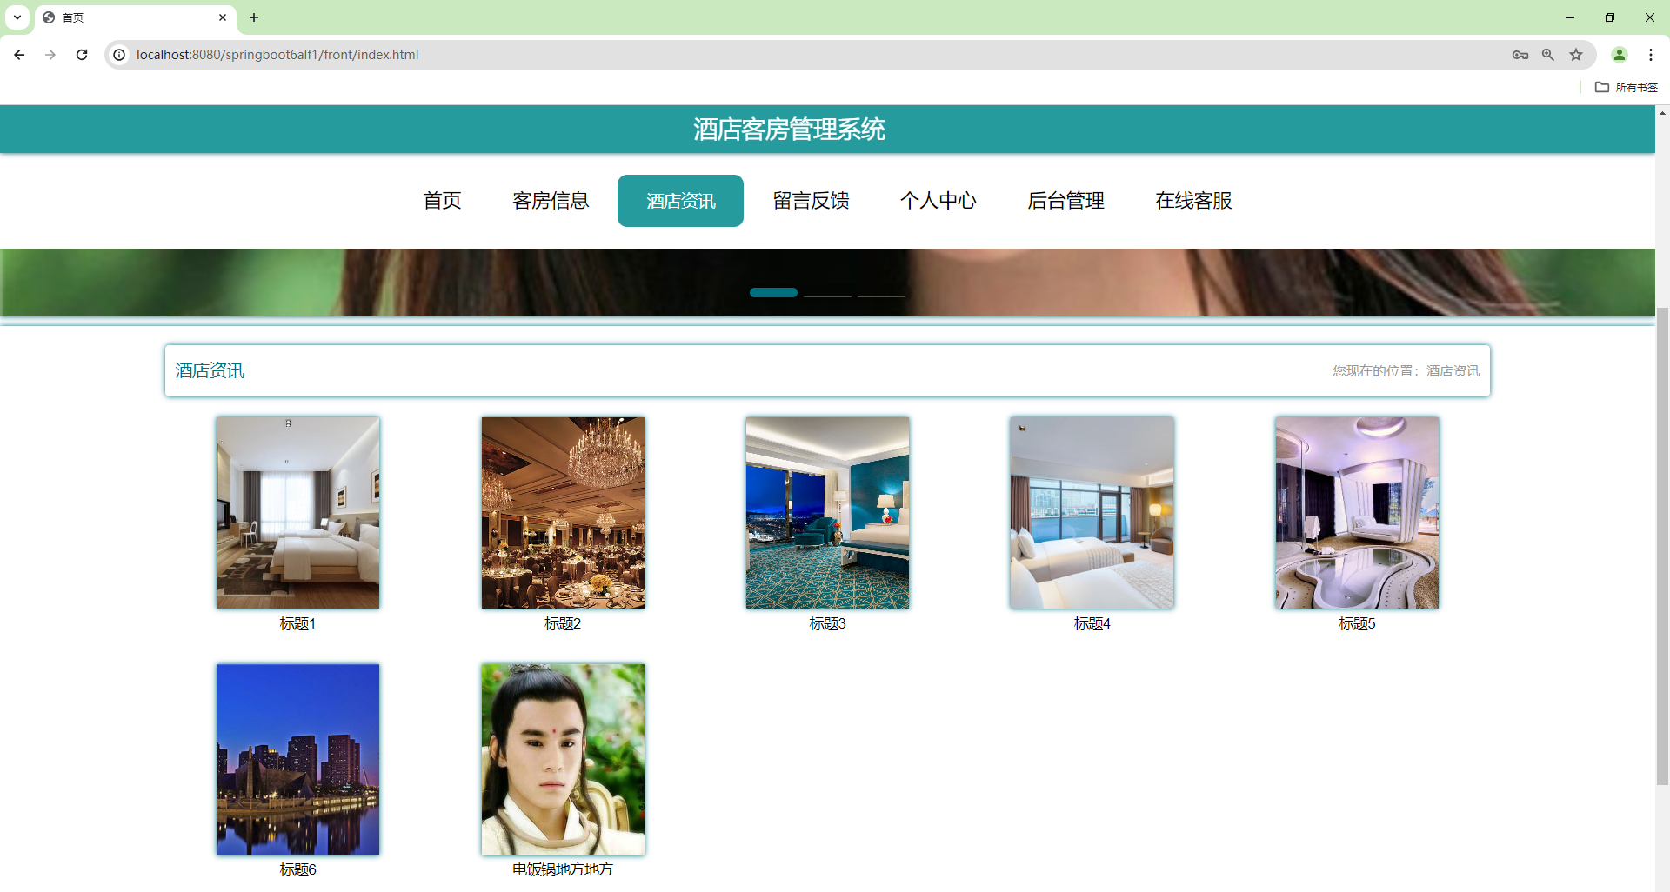Reload the page using the refresh icon
Screen dimensions: 1670x892
point(81,54)
